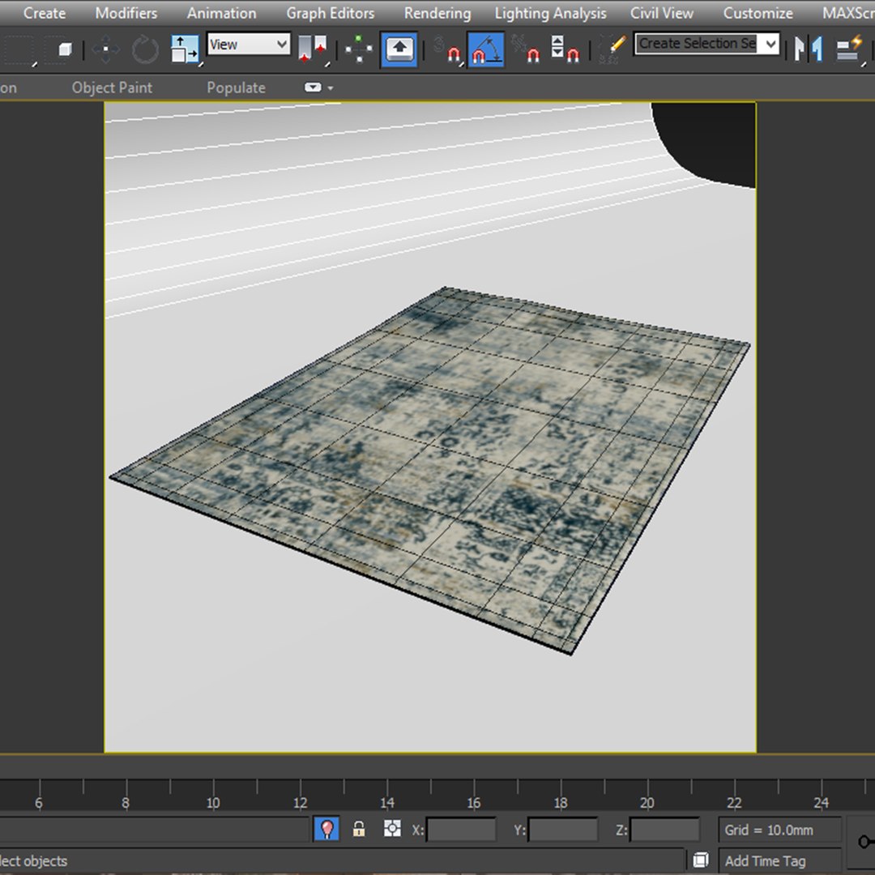The height and width of the screenshot is (875, 875).
Task: Click frame 16 on the timeline
Action: (x=473, y=802)
